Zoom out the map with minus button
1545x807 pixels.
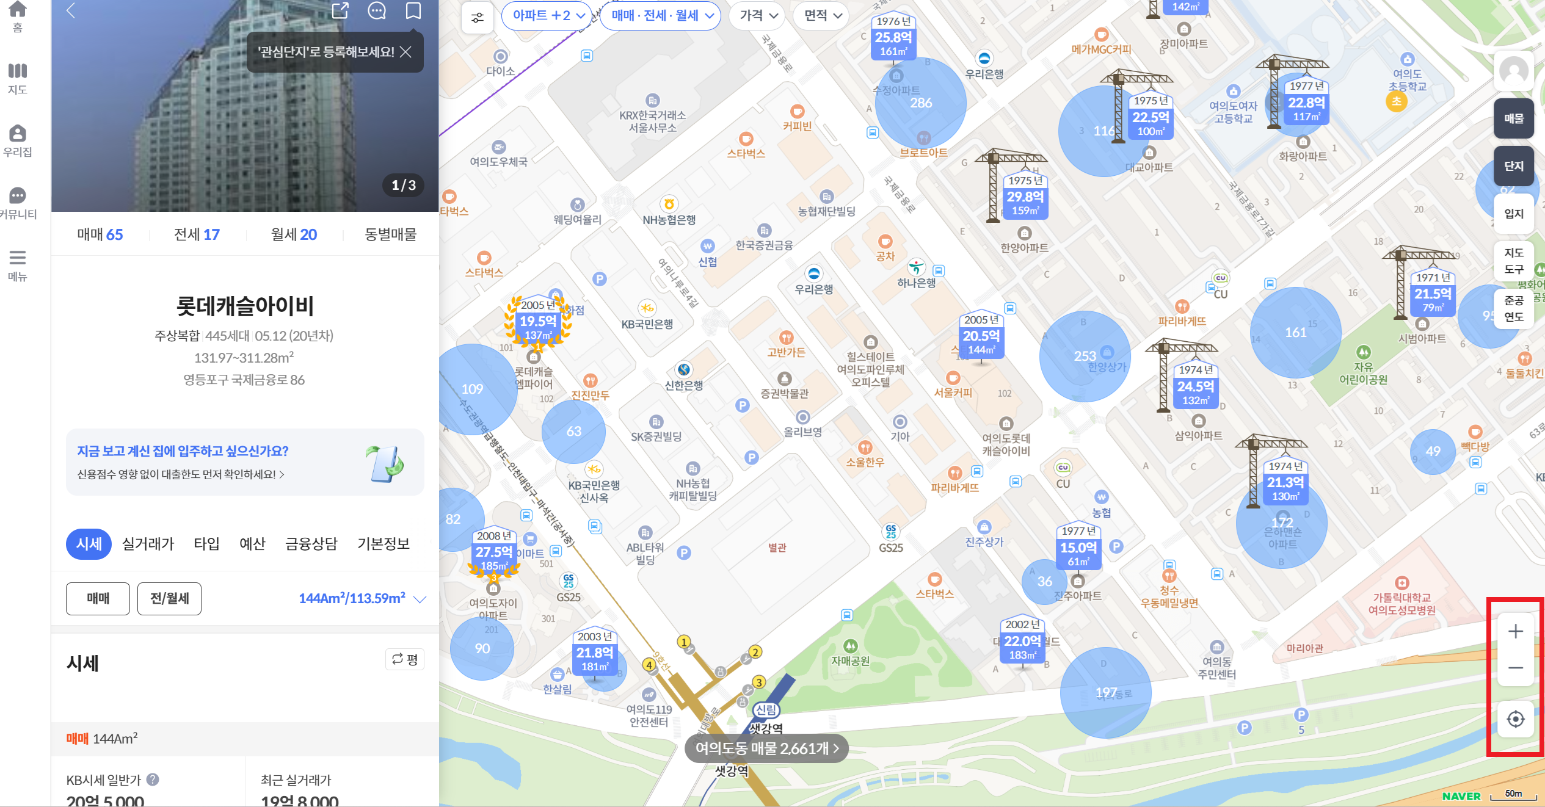point(1515,667)
